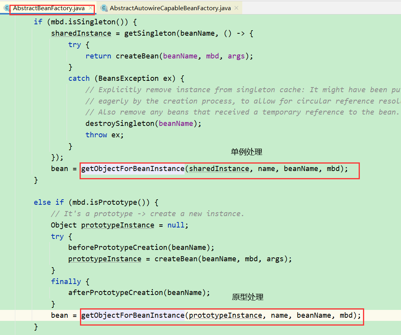Click prototypeInstance in the null declaration

[x=118, y=225]
